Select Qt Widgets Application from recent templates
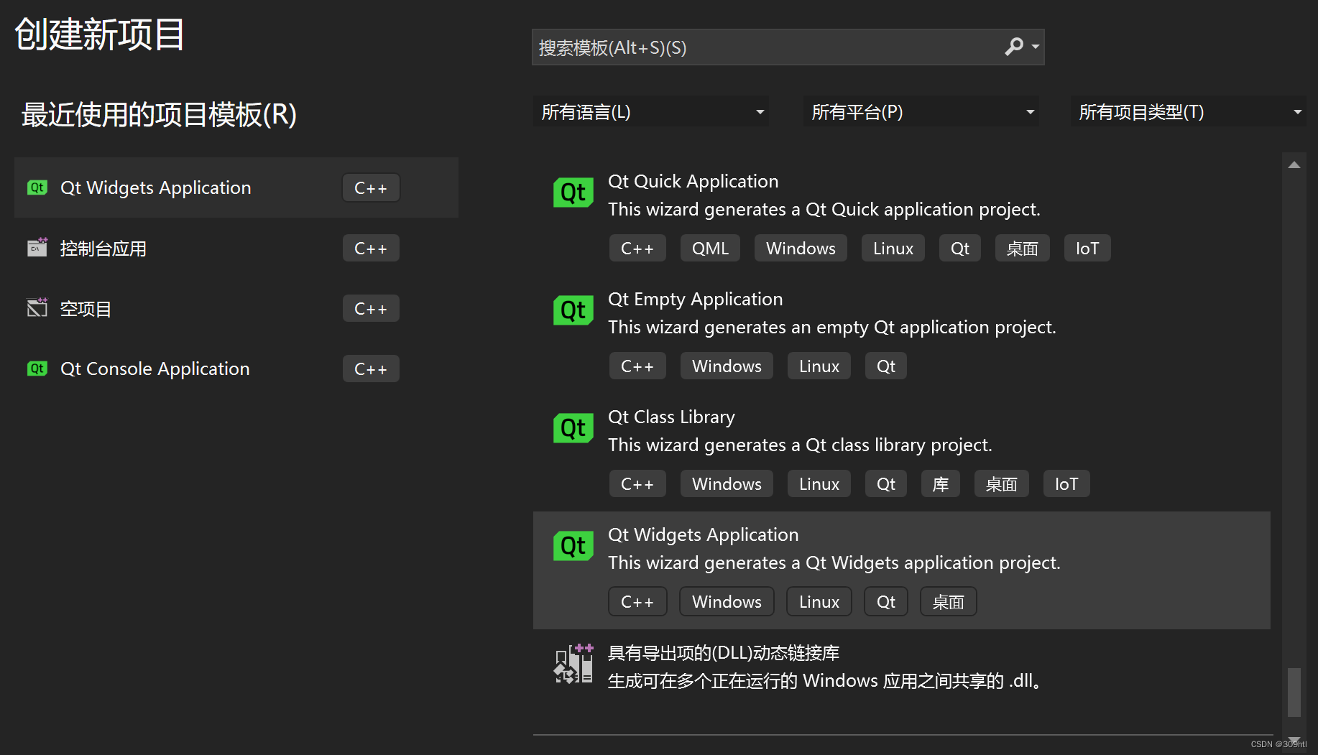 click(156, 187)
